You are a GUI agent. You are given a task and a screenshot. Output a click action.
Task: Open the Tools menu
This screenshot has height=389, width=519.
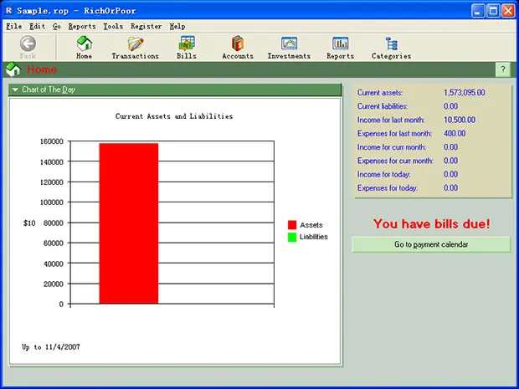coord(113,26)
